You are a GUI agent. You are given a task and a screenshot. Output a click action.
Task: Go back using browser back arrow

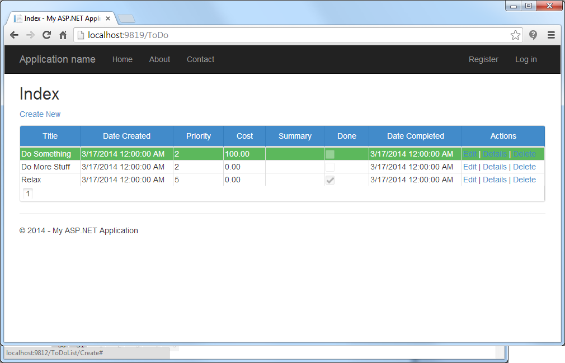[15, 35]
